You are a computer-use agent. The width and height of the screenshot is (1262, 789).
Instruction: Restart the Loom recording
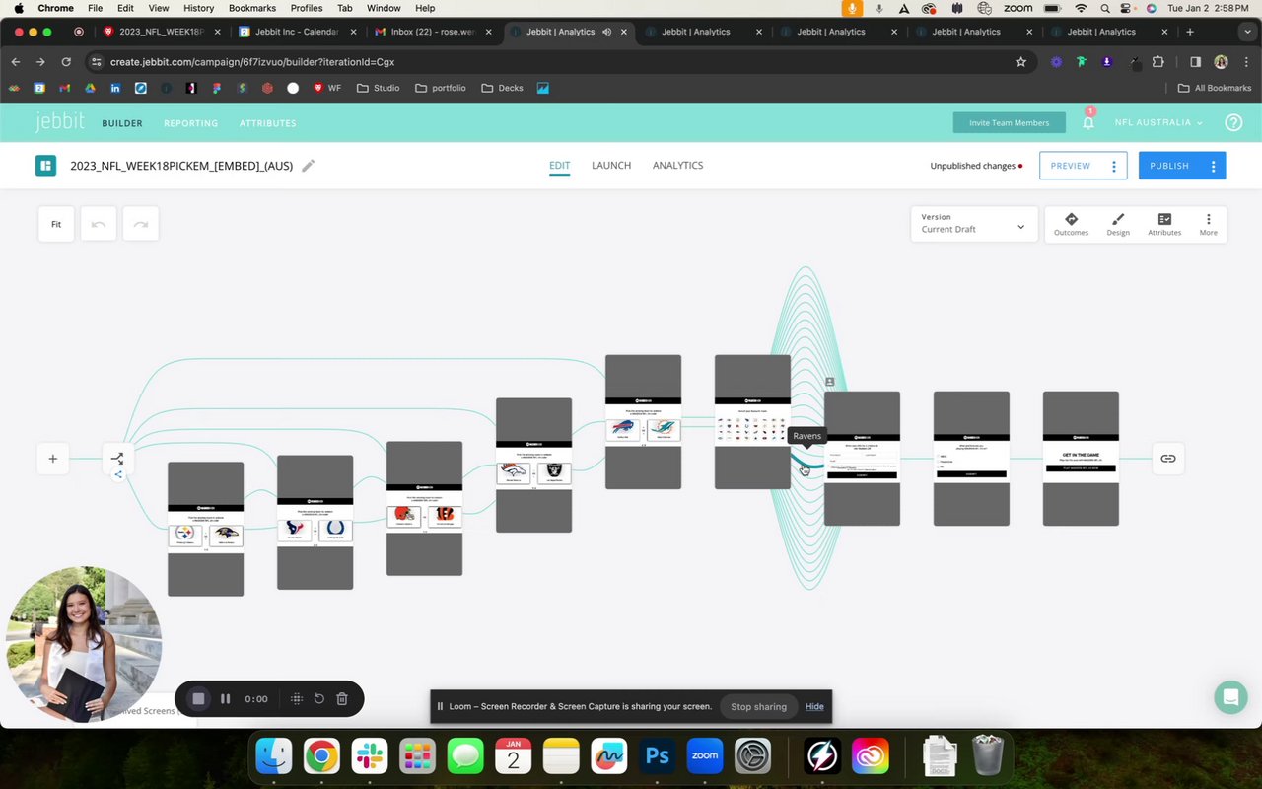click(319, 698)
